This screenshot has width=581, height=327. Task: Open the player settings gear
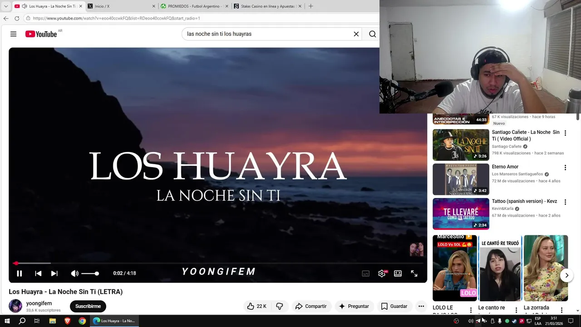pos(382,273)
